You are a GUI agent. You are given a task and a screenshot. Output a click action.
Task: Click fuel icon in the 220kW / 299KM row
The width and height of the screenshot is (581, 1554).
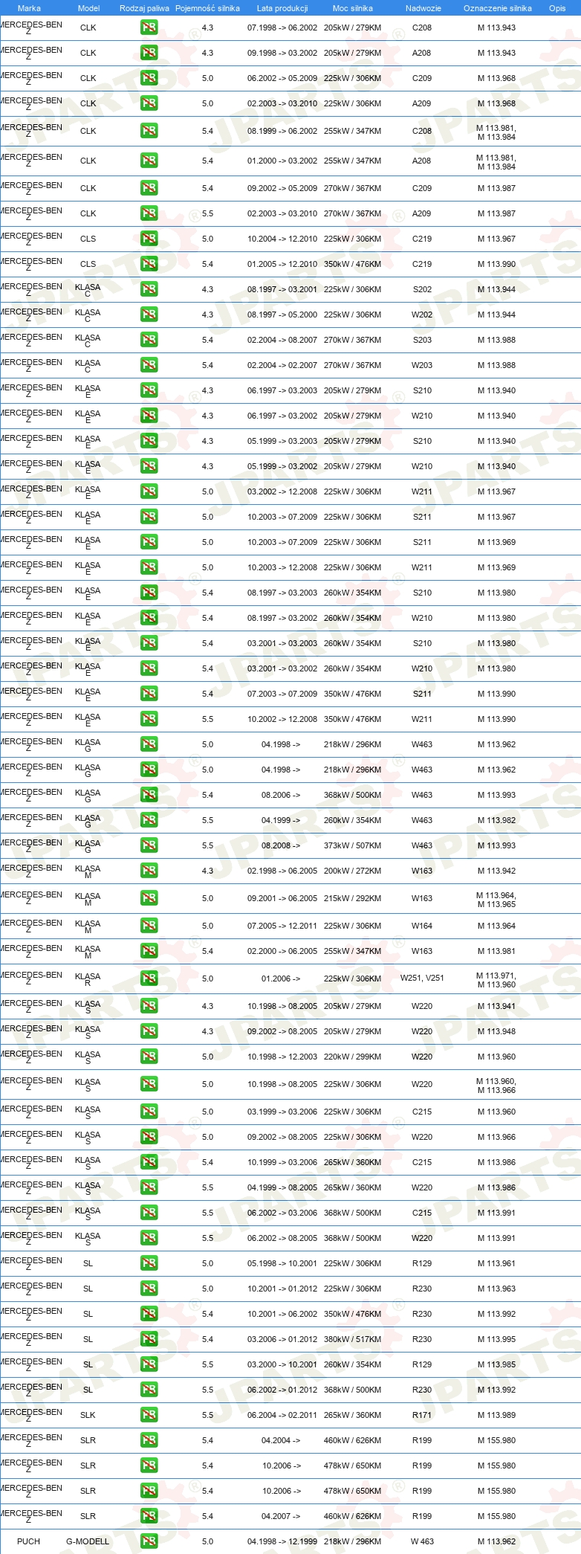click(x=149, y=1056)
